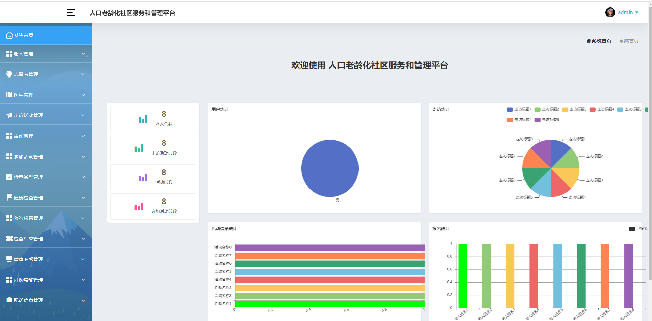The image size is (652, 321).
Task: Expand 志愿者管理 with its chevron
Action: pyautogui.click(x=83, y=74)
